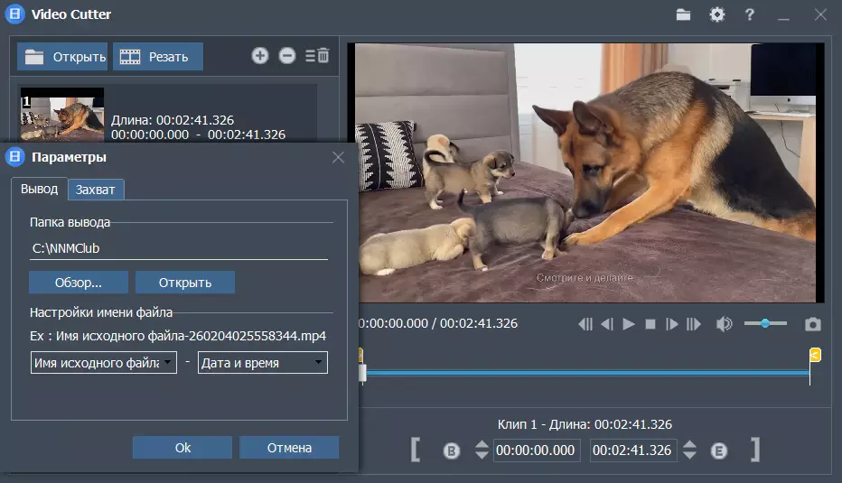Clear the clip list with the trash icon
842x483 pixels.
click(317, 56)
